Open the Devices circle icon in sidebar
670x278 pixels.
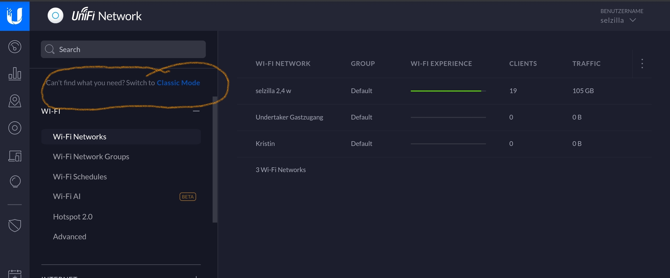15,128
